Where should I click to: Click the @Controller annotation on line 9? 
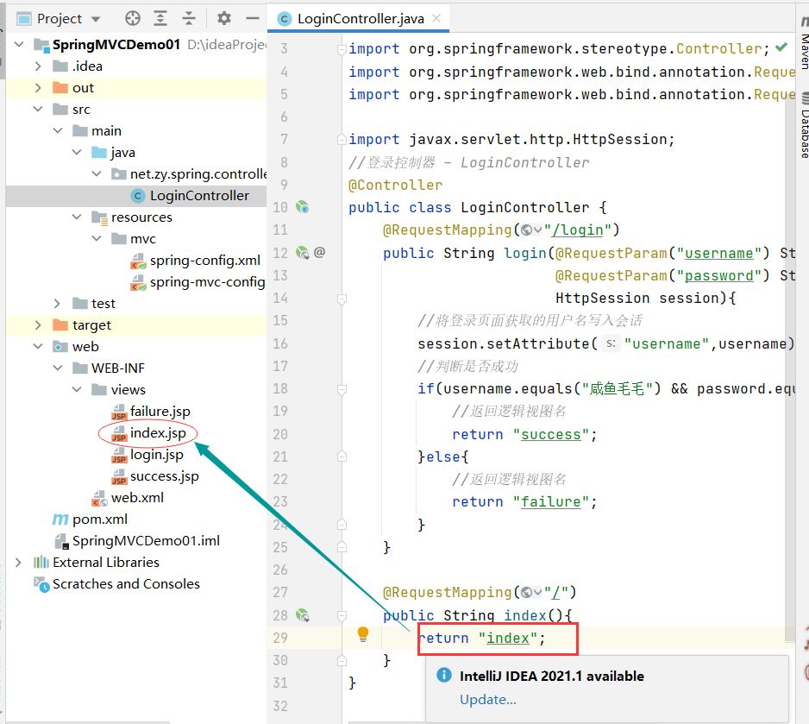click(x=395, y=186)
